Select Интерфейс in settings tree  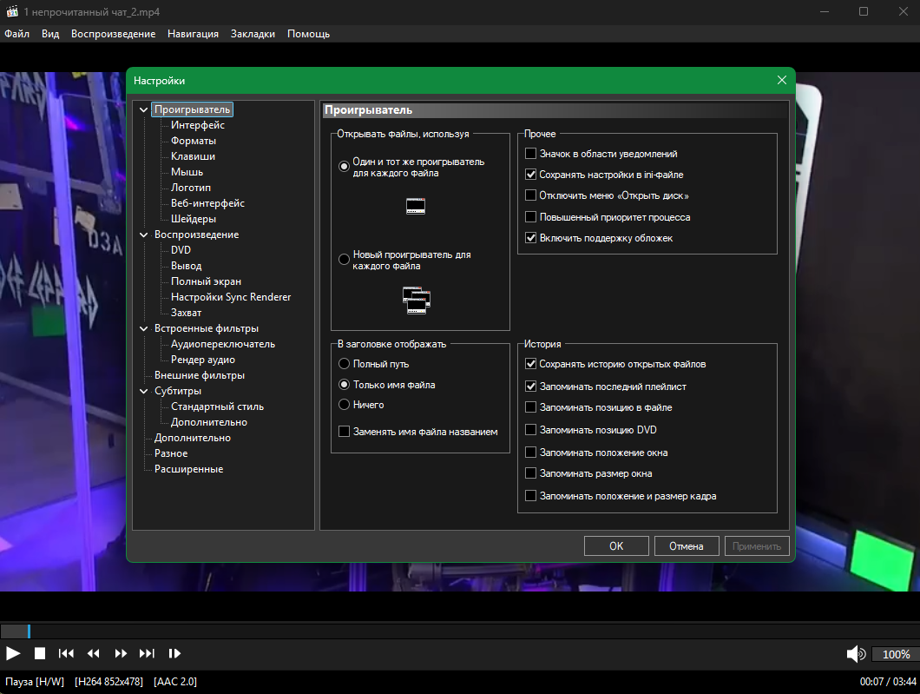(198, 125)
